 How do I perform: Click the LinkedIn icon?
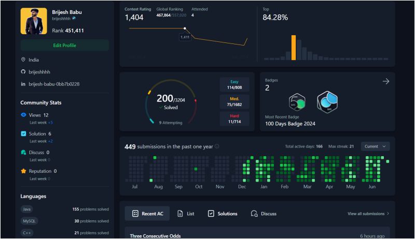coord(23,84)
